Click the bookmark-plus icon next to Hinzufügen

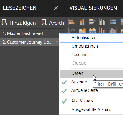(x=5, y=23)
